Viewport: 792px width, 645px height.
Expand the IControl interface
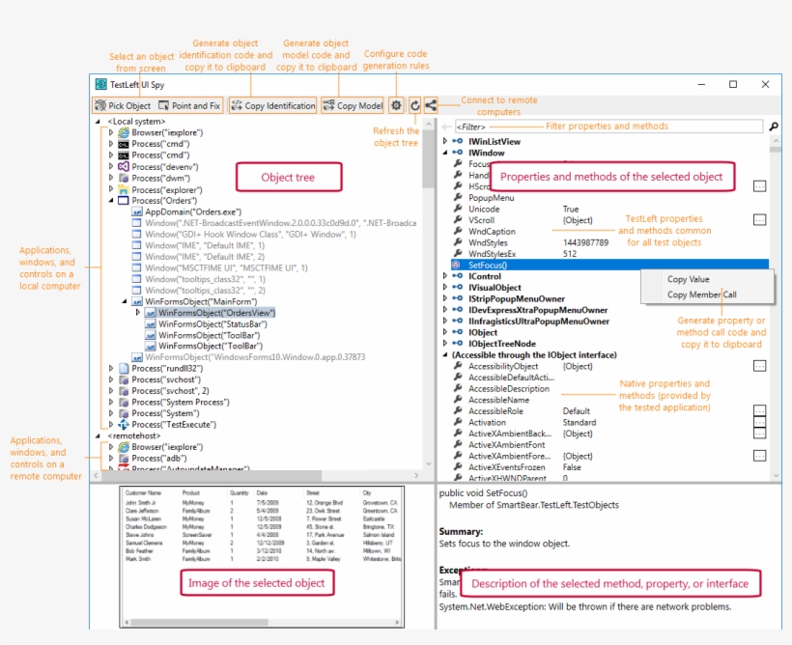click(x=445, y=276)
